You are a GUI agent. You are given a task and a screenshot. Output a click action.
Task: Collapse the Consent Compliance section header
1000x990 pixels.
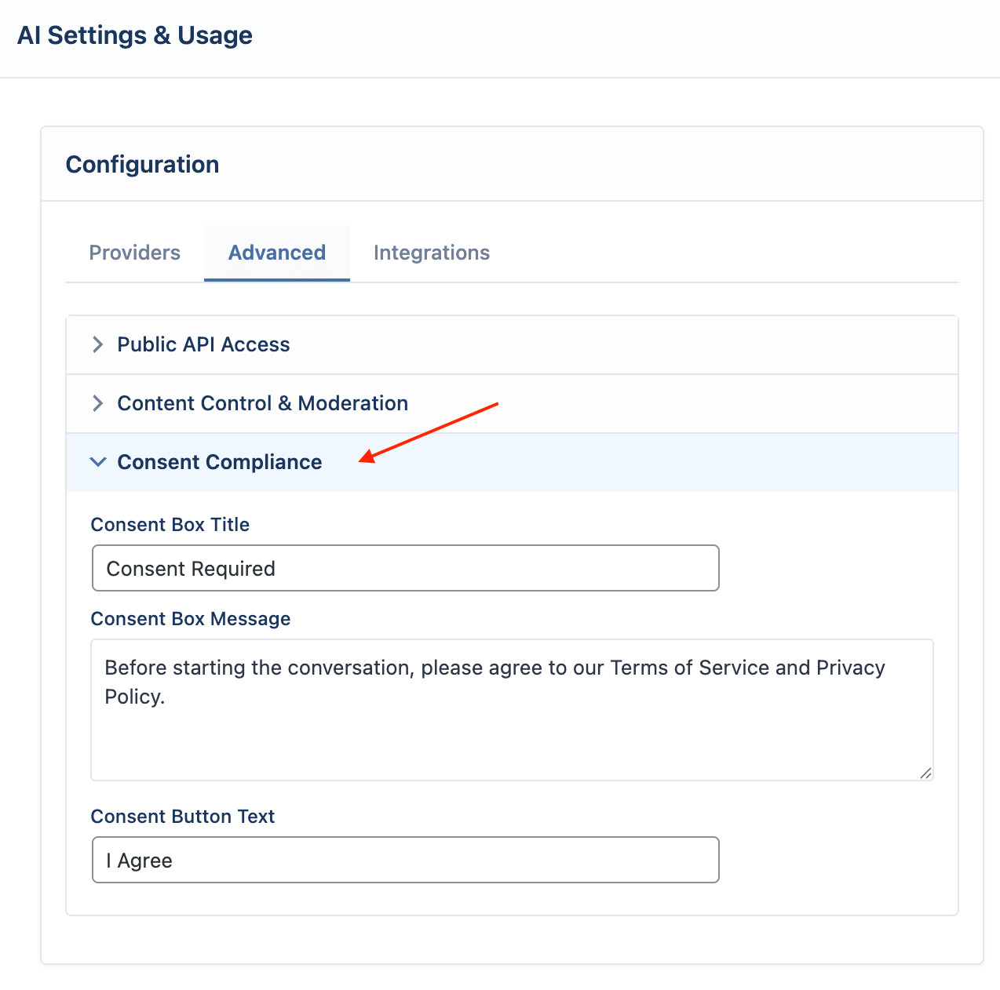[x=513, y=462]
